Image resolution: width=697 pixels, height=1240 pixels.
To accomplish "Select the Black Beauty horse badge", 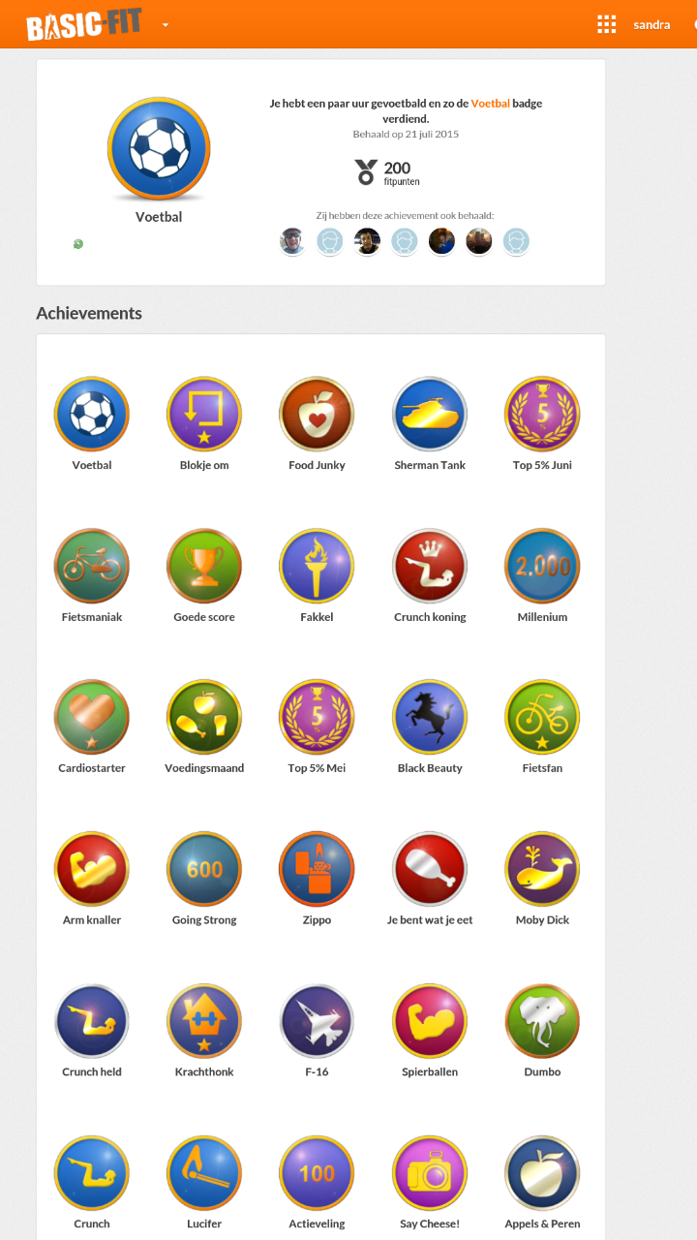I will [x=430, y=717].
